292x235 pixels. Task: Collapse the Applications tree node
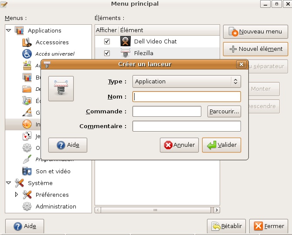coord(8,30)
